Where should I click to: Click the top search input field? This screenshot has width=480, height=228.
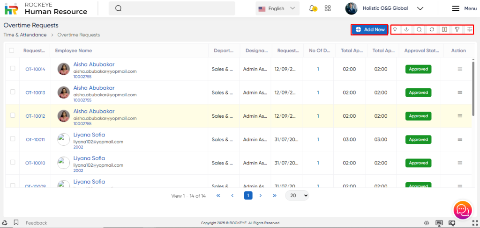(x=172, y=8)
